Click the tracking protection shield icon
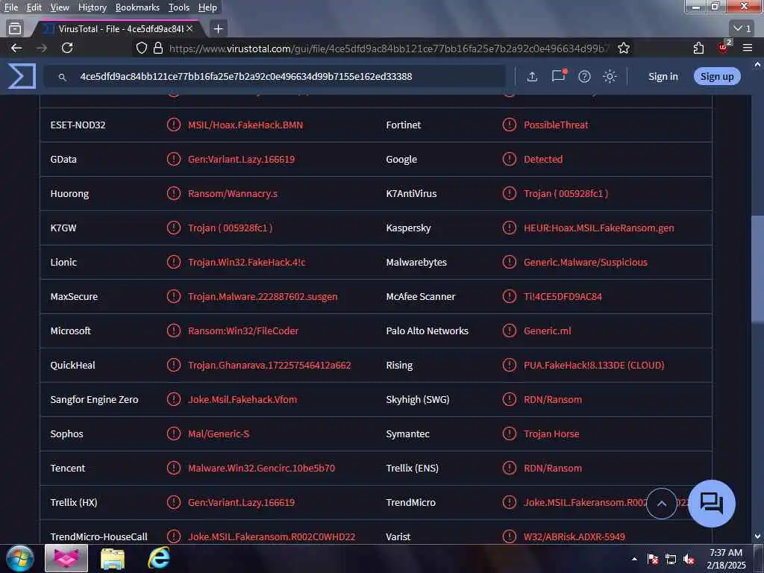The width and height of the screenshot is (764, 573). [x=141, y=48]
